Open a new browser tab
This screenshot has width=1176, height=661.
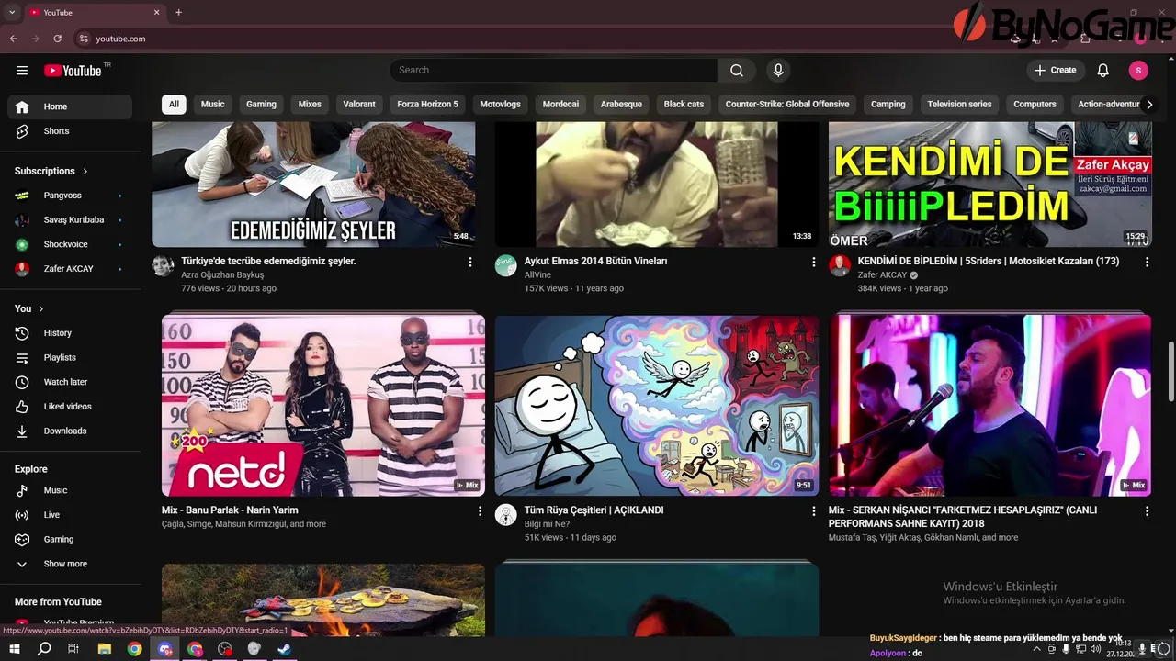178,13
